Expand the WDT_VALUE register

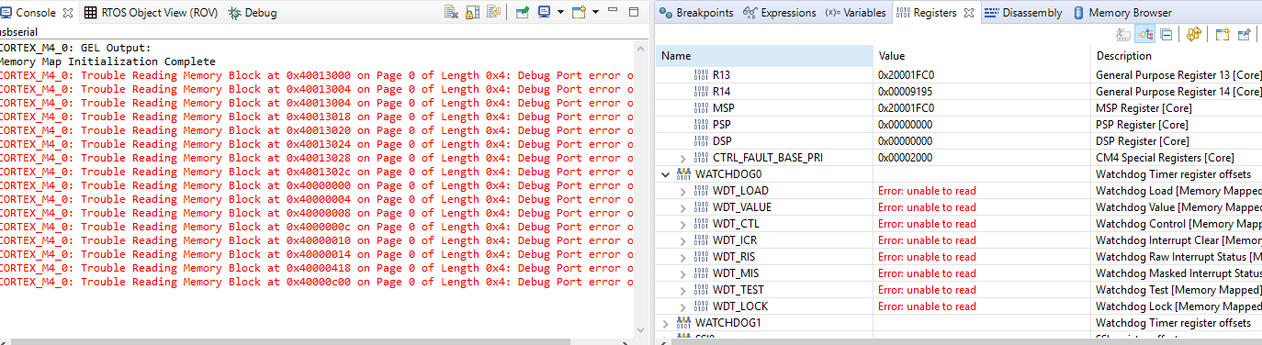coord(682,207)
